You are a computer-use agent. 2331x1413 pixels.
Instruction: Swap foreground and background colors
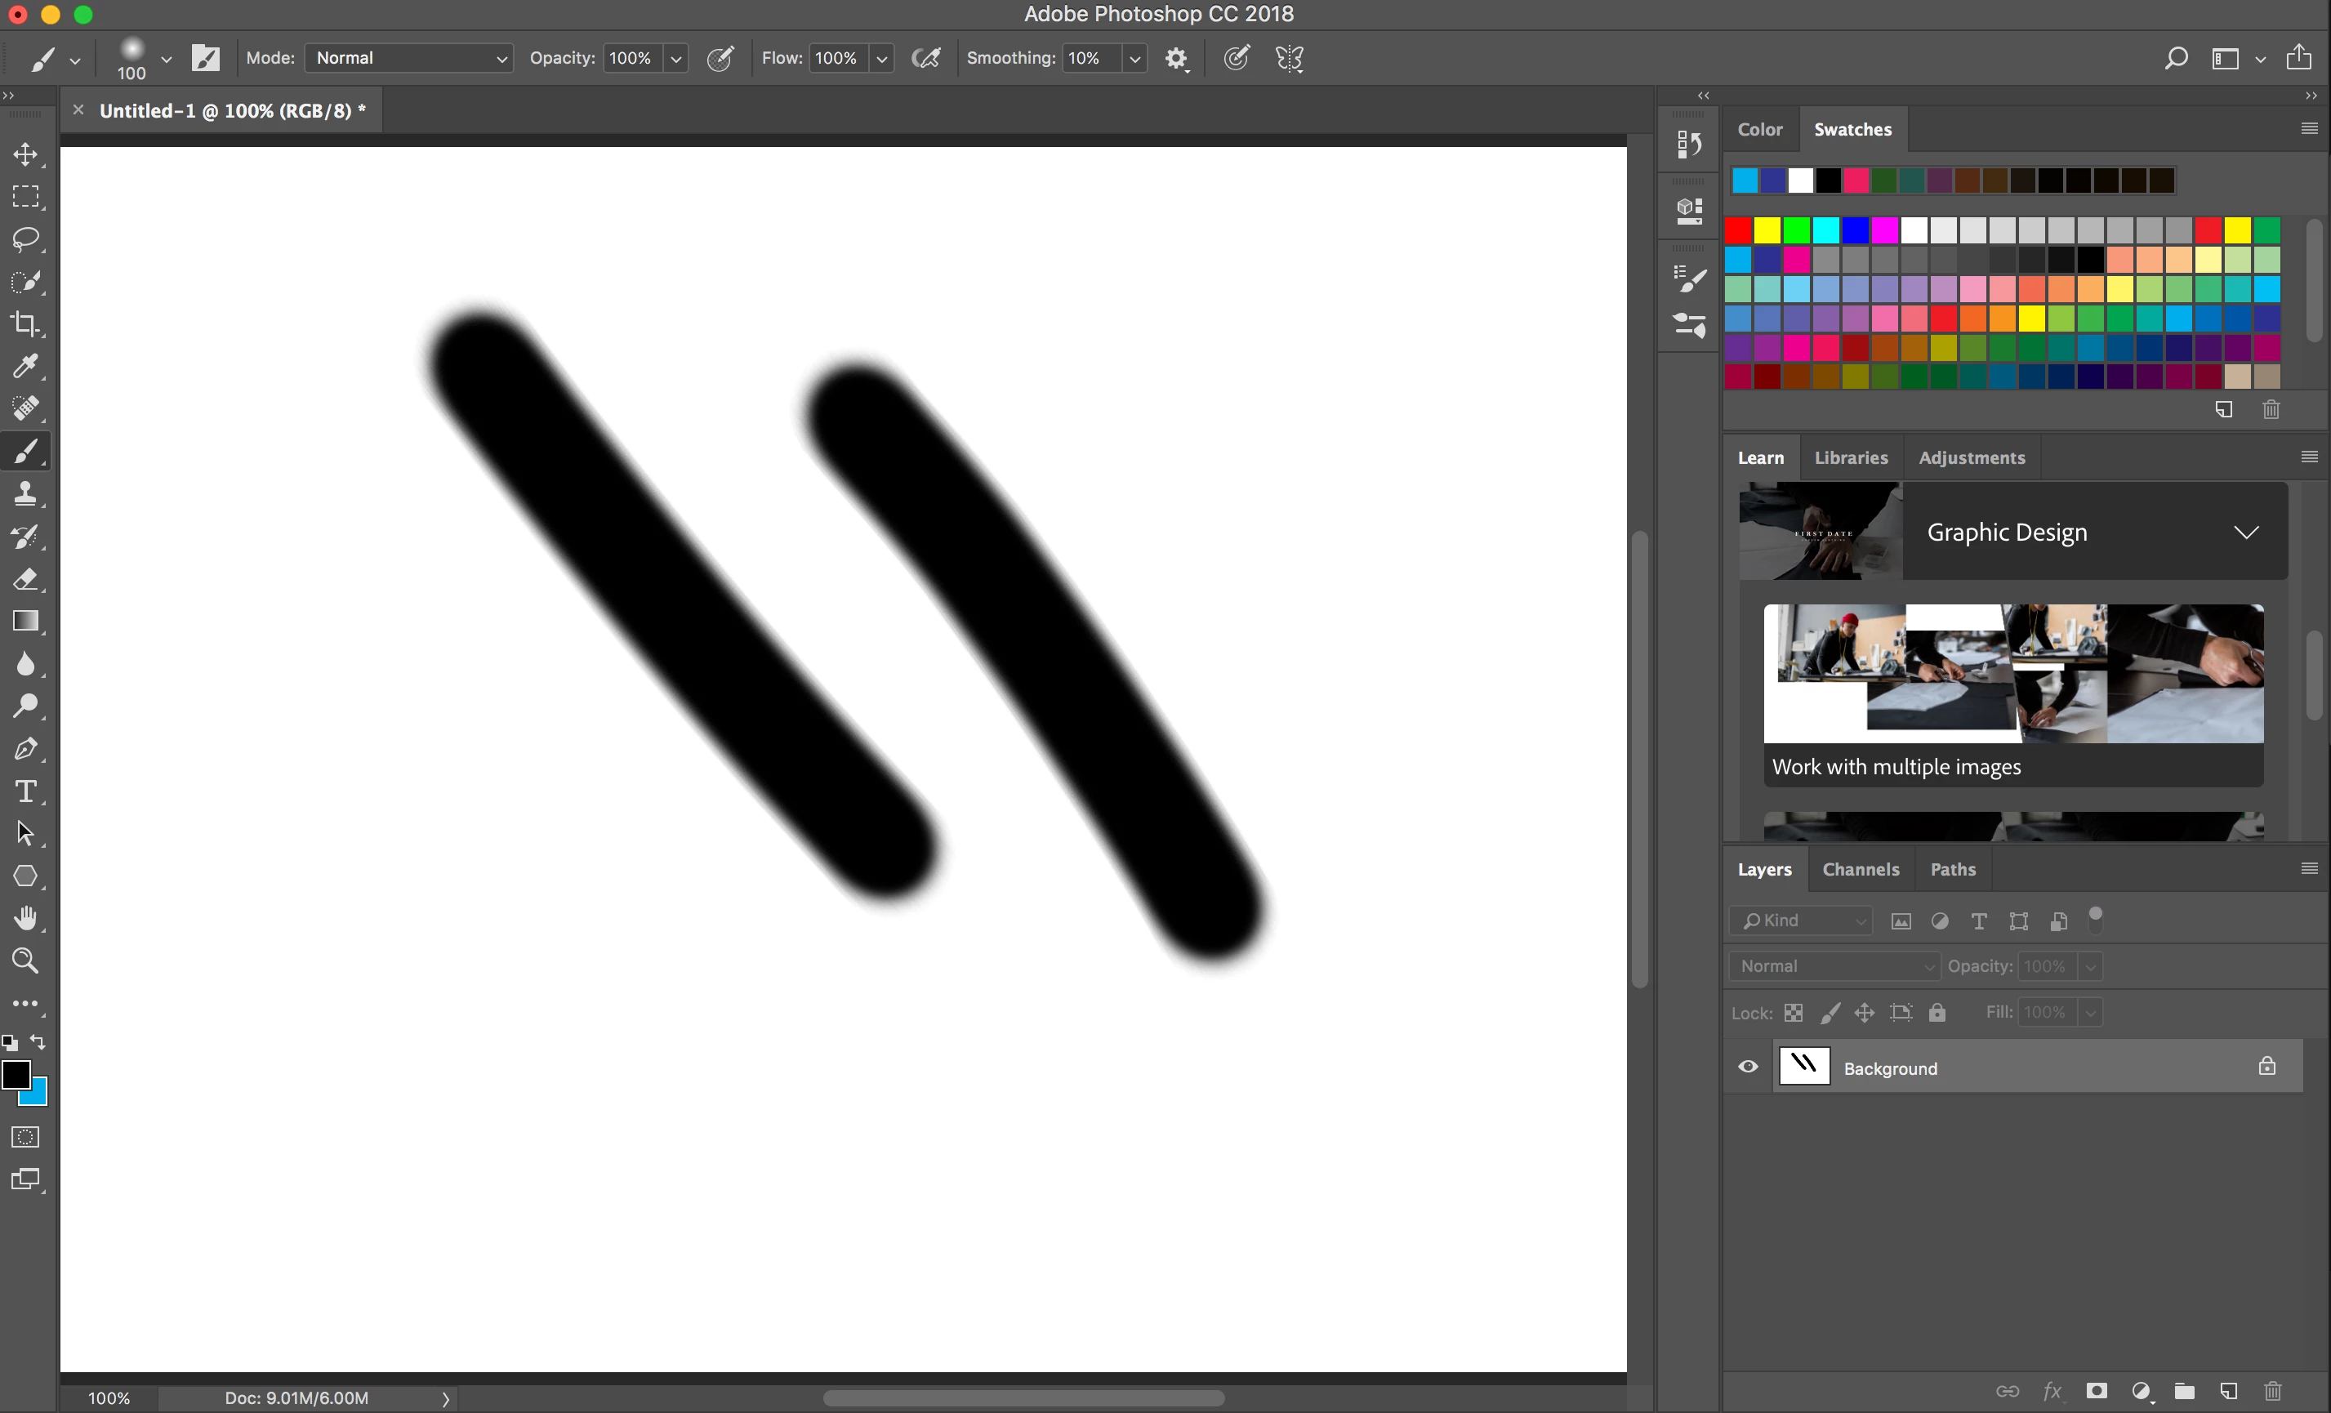[38, 1041]
